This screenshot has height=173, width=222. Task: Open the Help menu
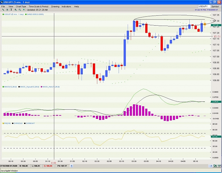(77, 6)
